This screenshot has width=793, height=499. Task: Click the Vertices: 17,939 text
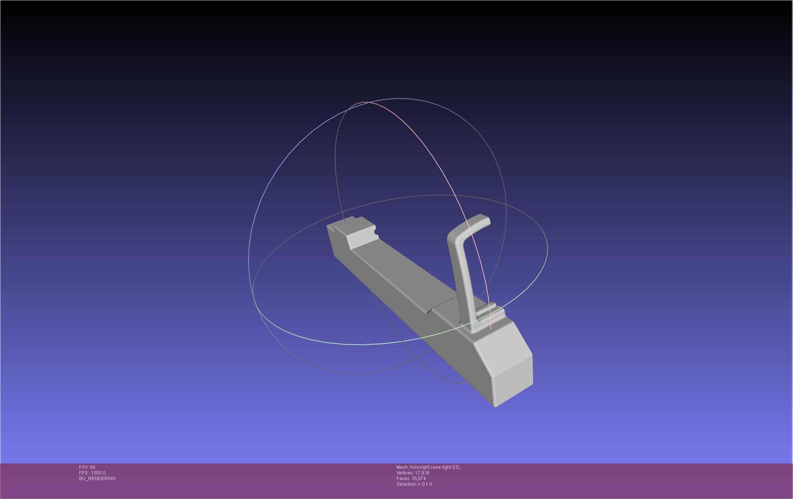(x=413, y=473)
